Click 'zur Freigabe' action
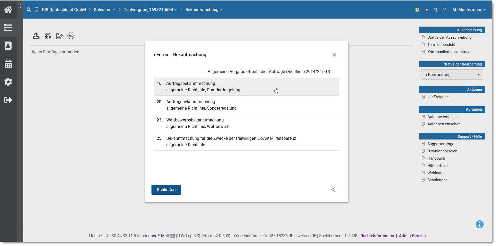 (x=438, y=97)
